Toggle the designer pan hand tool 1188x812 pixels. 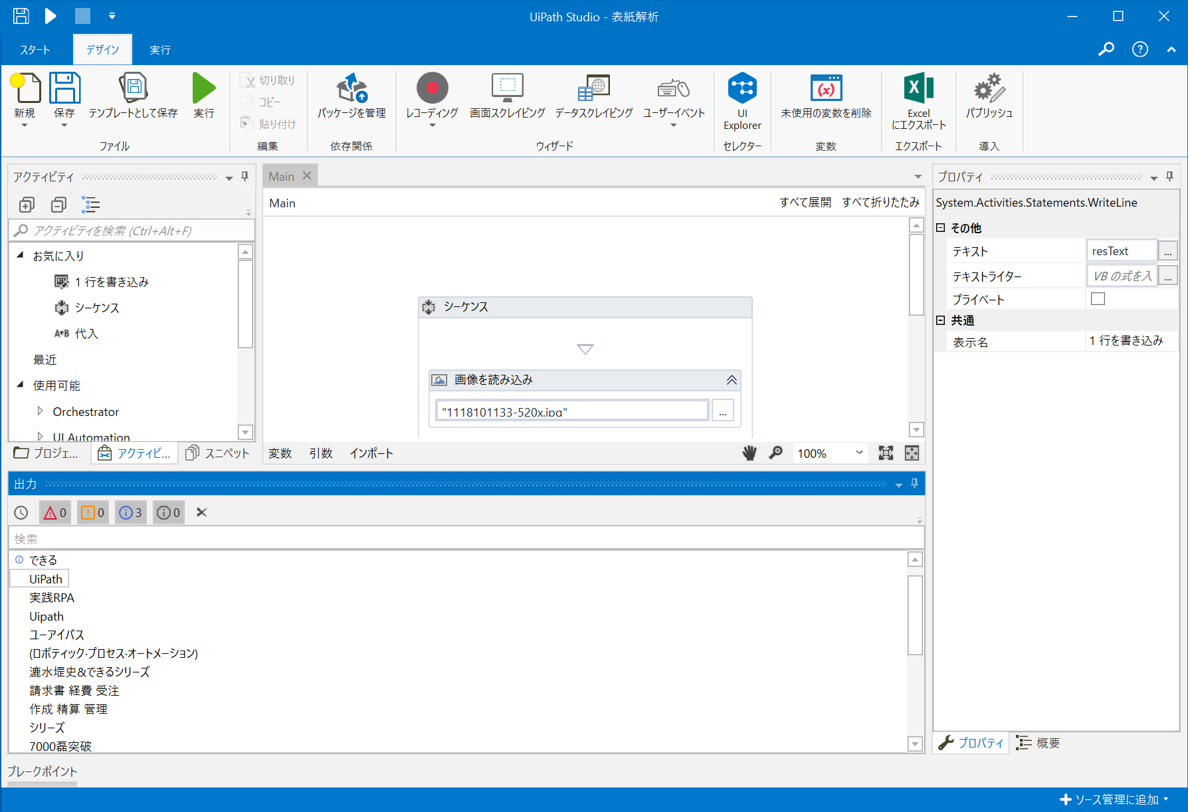749,453
